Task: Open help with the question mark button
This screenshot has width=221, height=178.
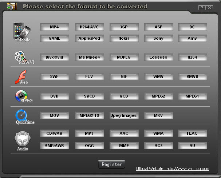Action: pyautogui.click(x=202, y=8)
